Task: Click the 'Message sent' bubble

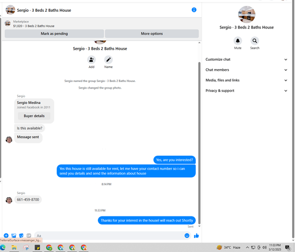Action: coord(28,138)
